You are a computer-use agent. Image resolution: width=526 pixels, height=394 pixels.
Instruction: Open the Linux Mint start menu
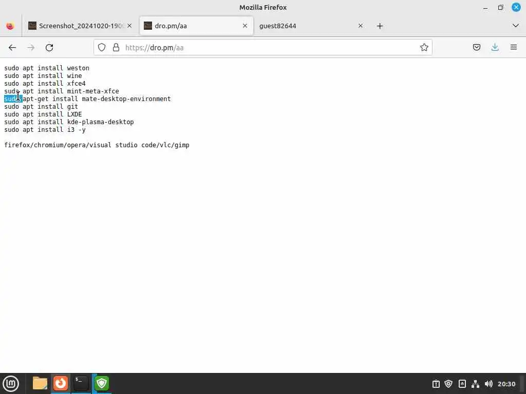11,384
